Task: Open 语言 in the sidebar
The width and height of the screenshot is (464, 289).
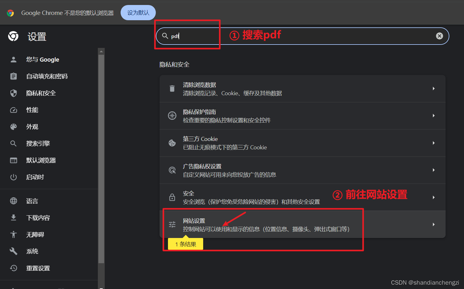Action: coord(32,201)
